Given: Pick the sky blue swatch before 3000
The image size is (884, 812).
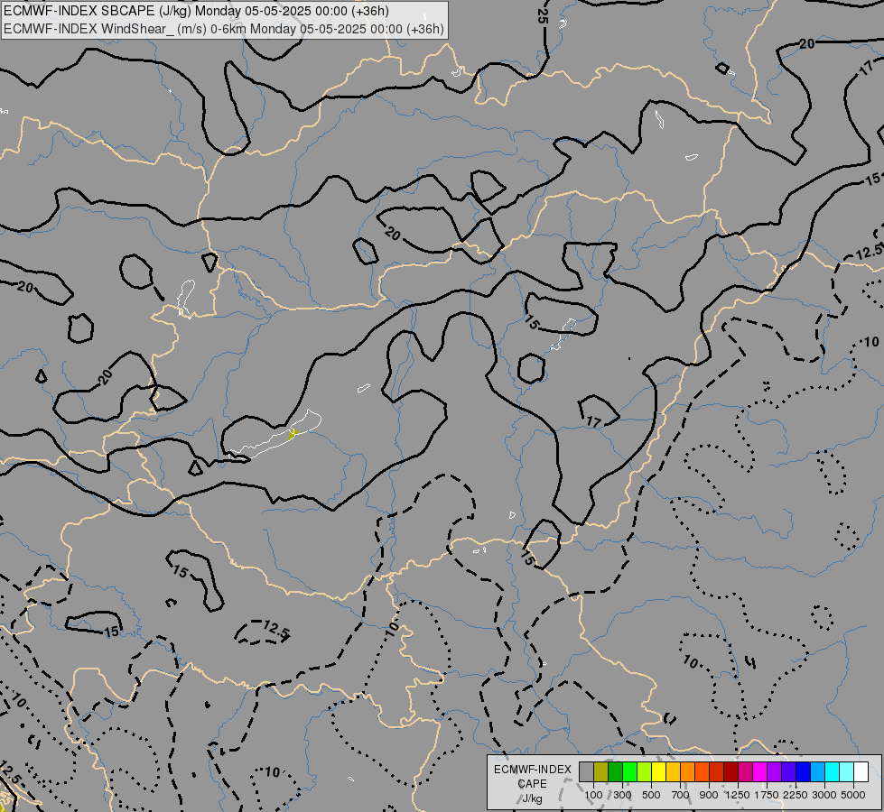Looking at the screenshot, I should click(x=817, y=772).
